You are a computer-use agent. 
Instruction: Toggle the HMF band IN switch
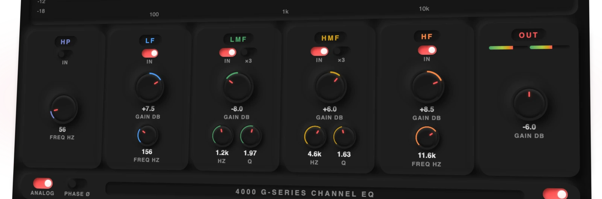[319, 51]
